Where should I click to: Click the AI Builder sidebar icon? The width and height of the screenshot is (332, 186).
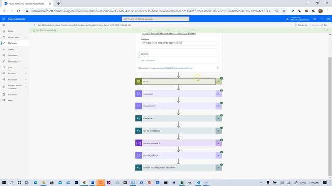click(4, 80)
